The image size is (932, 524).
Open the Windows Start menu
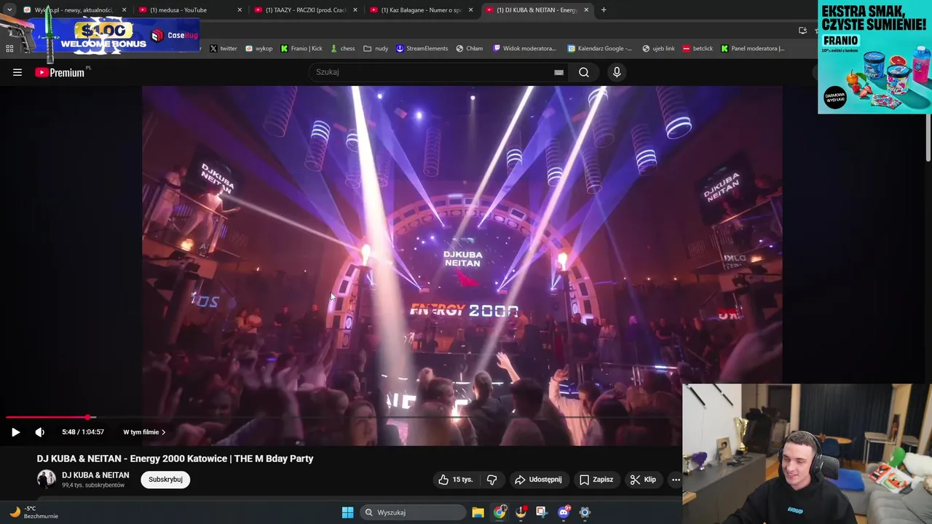347,512
